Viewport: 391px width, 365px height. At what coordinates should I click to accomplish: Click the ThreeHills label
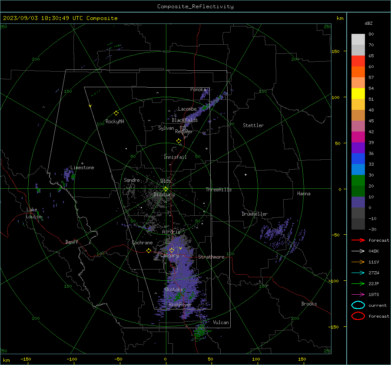[x=219, y=190]
